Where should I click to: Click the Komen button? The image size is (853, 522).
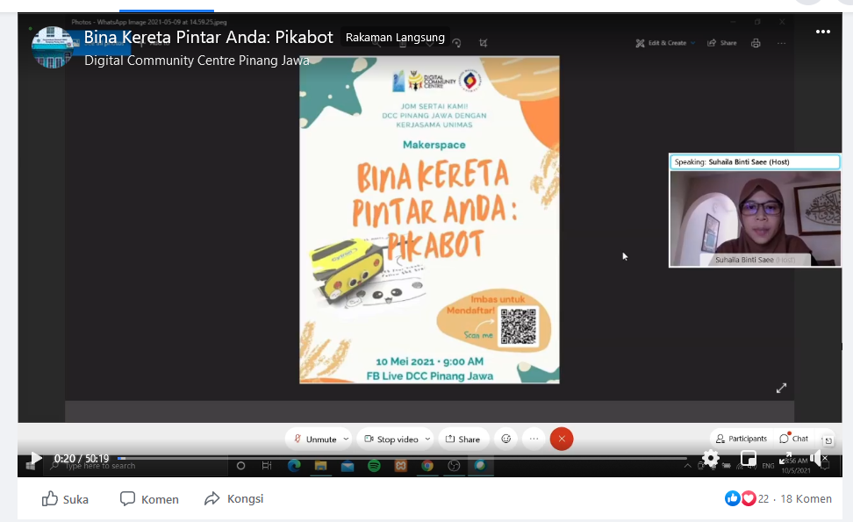(149, 498)
